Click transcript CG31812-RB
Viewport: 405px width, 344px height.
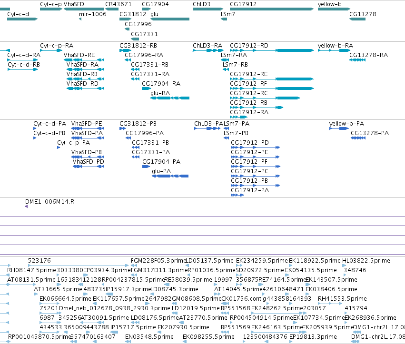click(138, 46)
